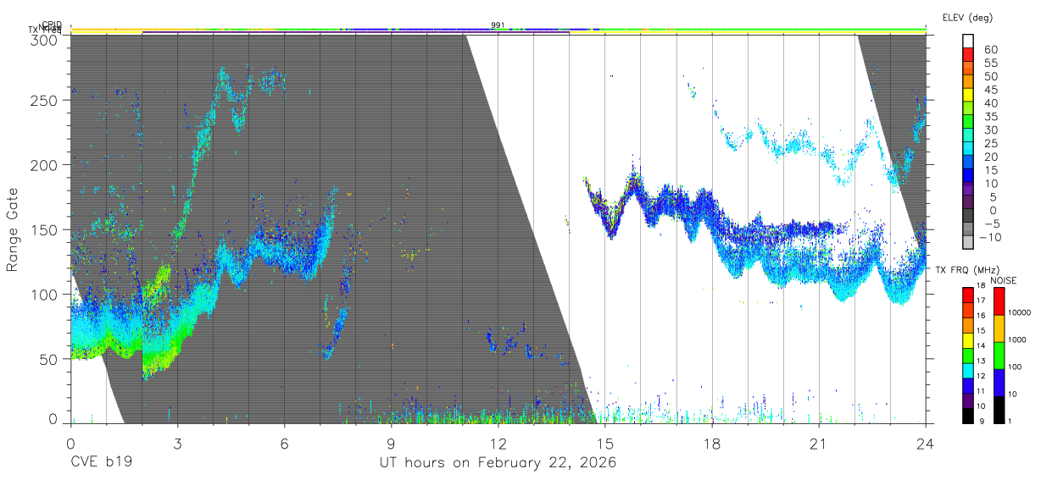Select the red top block of NOISE scale
This screenshot has width=1041, height=480.
click(x=999, y=301)
